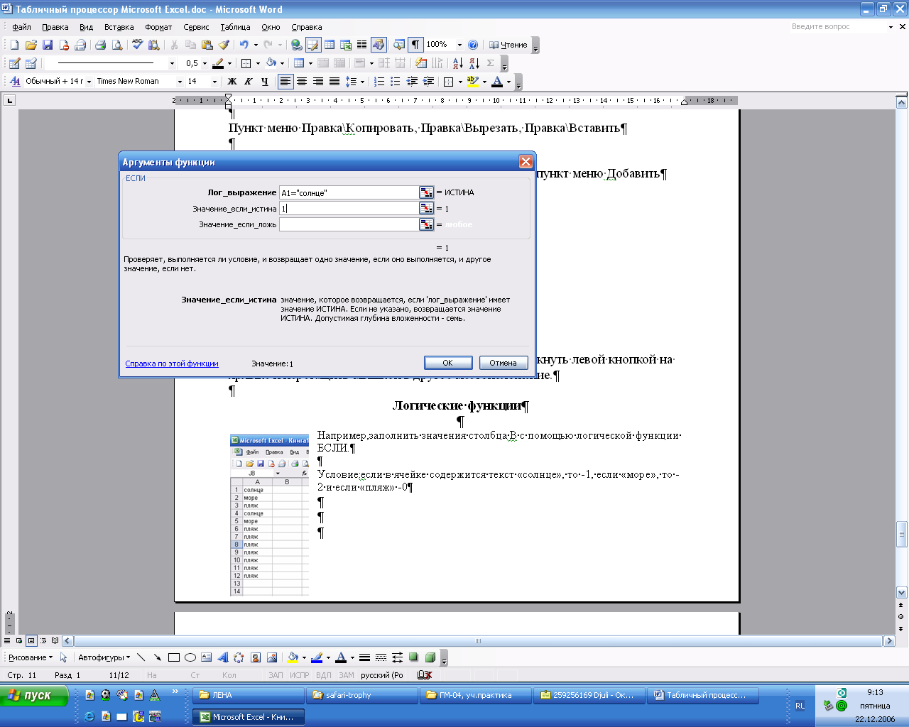The image size is (909, 727).
Task: Open the line style dropdown
Action: tap(172, 63)
